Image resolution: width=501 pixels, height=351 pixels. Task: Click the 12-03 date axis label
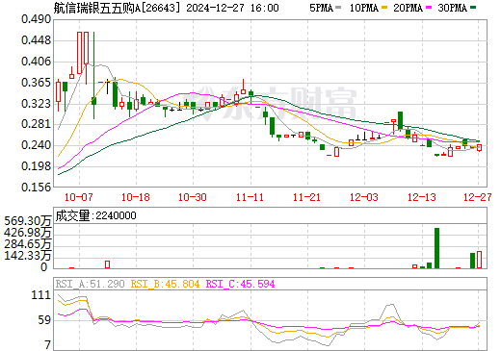click(364, 197)
